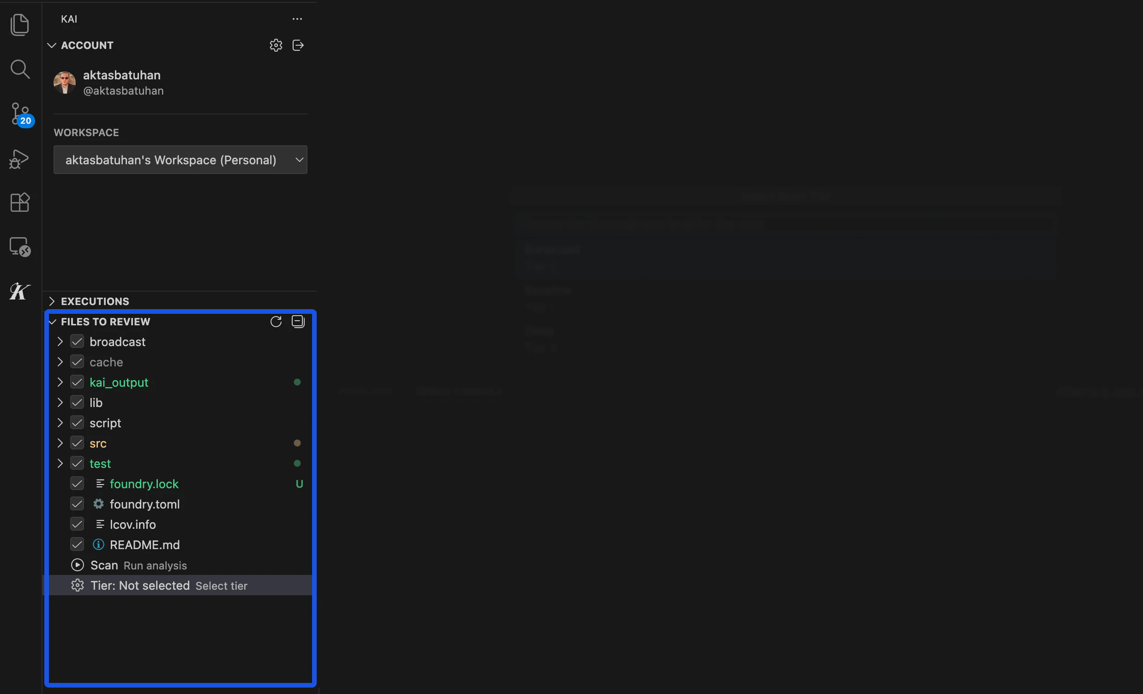Expand the kai_output folder chevron
This screenshot has height=694, width=1143.
click(60, 382)
